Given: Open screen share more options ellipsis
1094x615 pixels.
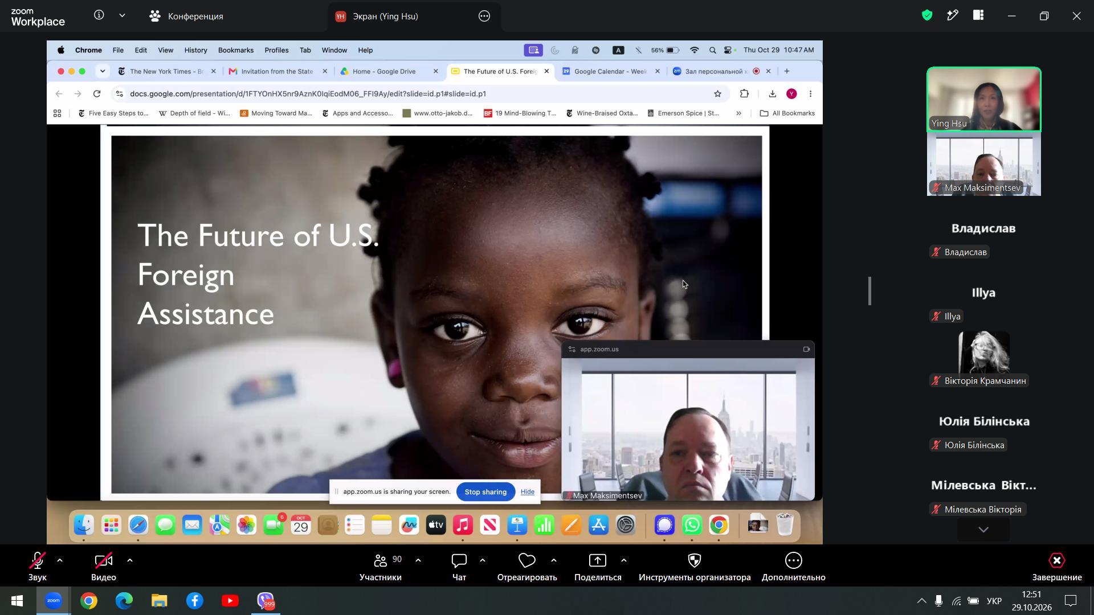Looking at the screenshot, I should point(484,16).
